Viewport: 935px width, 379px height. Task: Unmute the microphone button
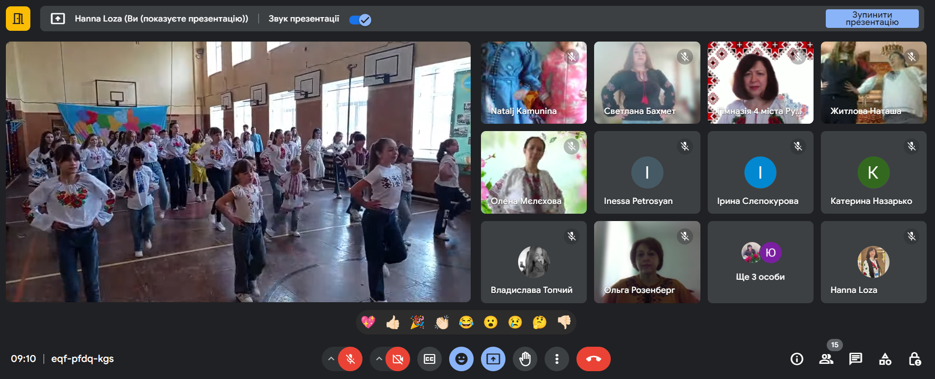click(x=350, y=359)
